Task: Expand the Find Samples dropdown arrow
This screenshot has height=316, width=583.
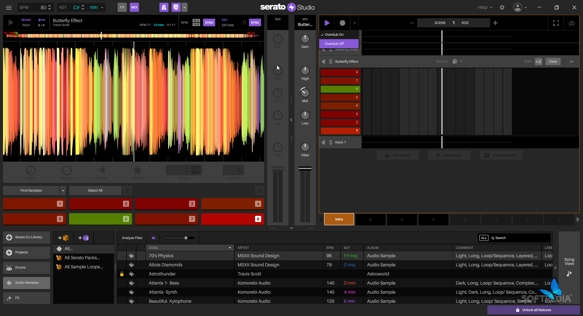Action: coord(63,190)
